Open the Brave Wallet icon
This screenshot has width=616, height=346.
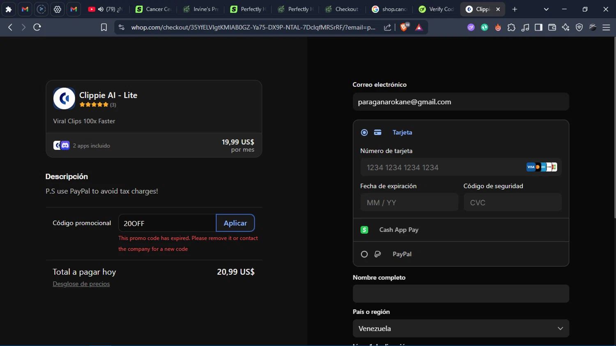coord(552,27)
